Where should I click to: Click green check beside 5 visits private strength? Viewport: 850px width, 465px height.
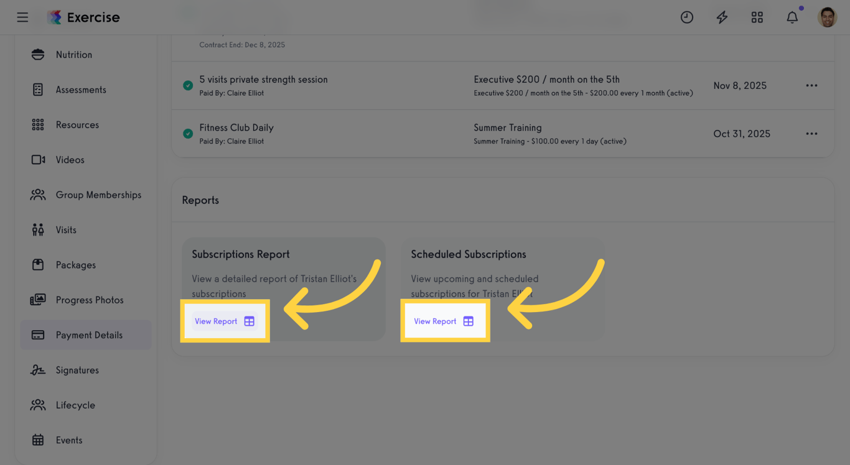pyautogui.click(x=187, y=86)
